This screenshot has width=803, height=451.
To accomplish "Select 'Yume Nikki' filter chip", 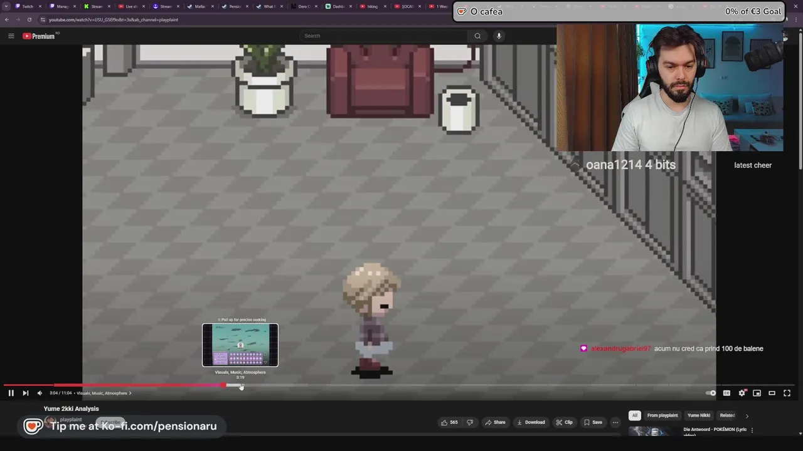I will point(699,415).
